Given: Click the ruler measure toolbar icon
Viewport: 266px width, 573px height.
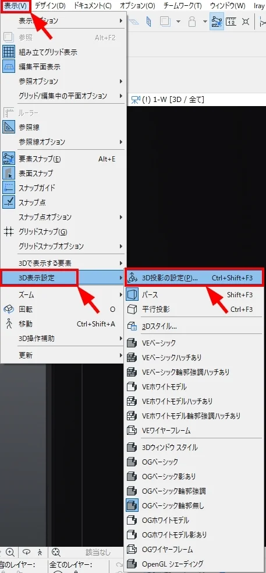Looking at the screenshot, I should click(x=231, y=21).
